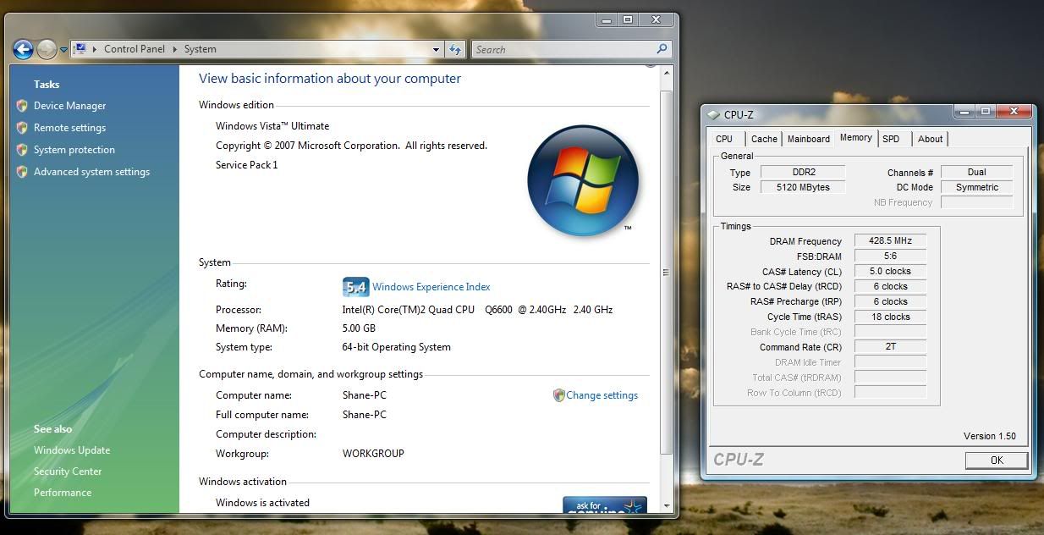Click the shield icon beside Advanced system settings
Screen dimensions: 1044x535
[22, 172]
